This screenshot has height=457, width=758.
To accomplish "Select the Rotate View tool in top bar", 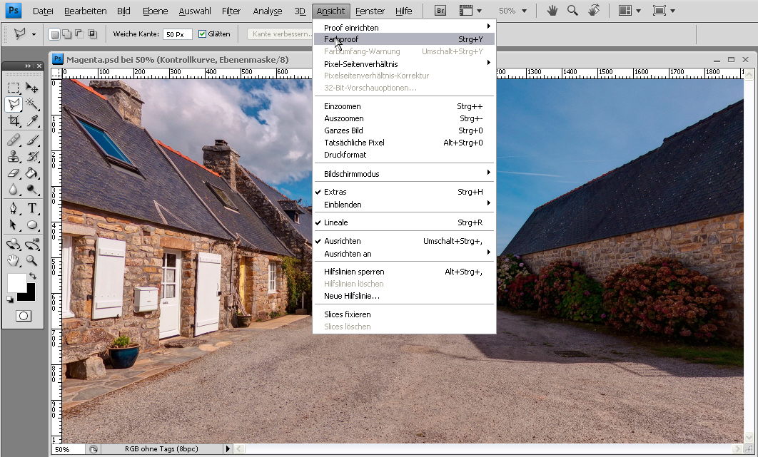I will click(594, 11).
